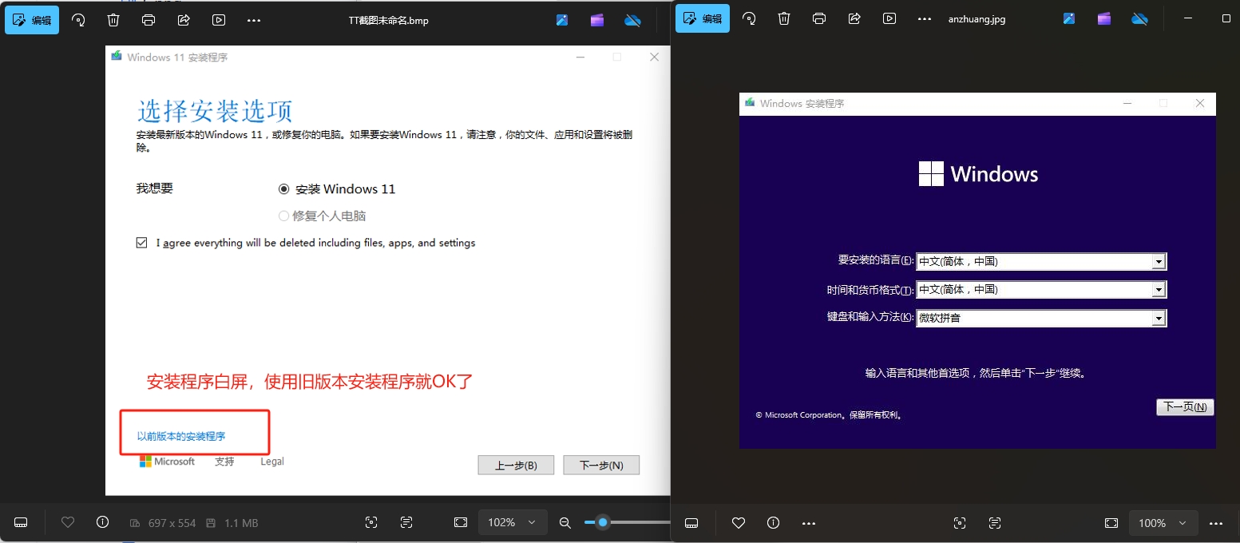This screenshot has height=543, width=1240.
Task: Expand the 要安装的语言 combo box
Action: [1041, 261]
